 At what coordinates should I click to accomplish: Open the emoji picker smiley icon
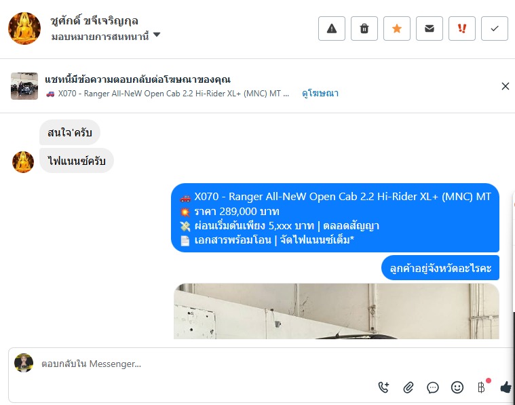457,387
